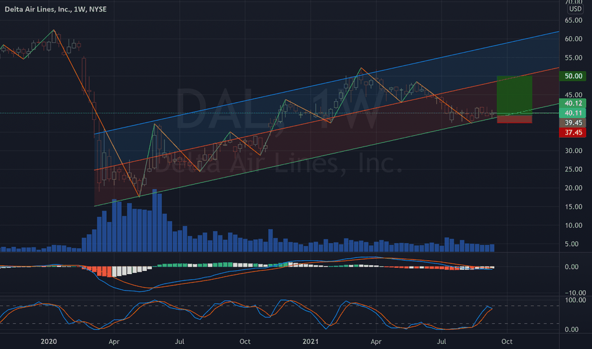592x349 pixels.
Task: Click the Apr label following 2021
Action: click(x=375, y=341)
